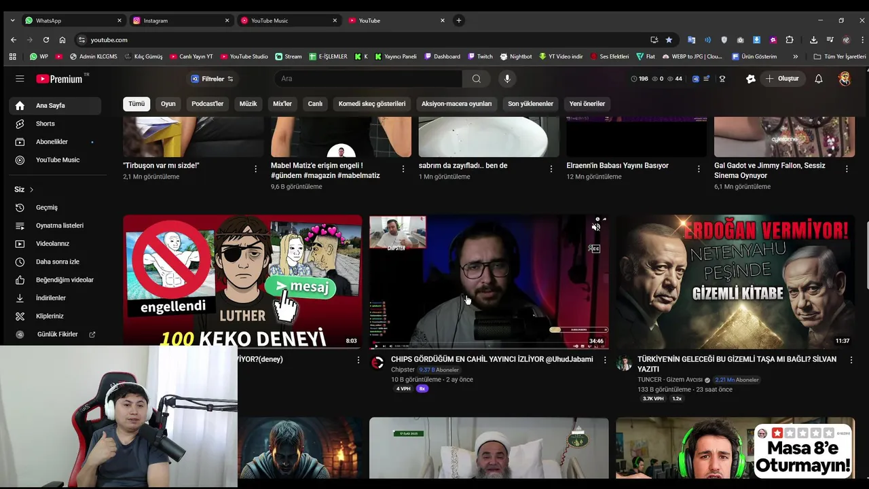Select the Podcast'ler filter chip
The height and width of the screenshot is (489, 869).
point(208,104)
